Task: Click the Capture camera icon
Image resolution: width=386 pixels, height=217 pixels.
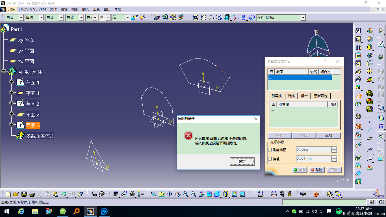Action: [303, 194]
